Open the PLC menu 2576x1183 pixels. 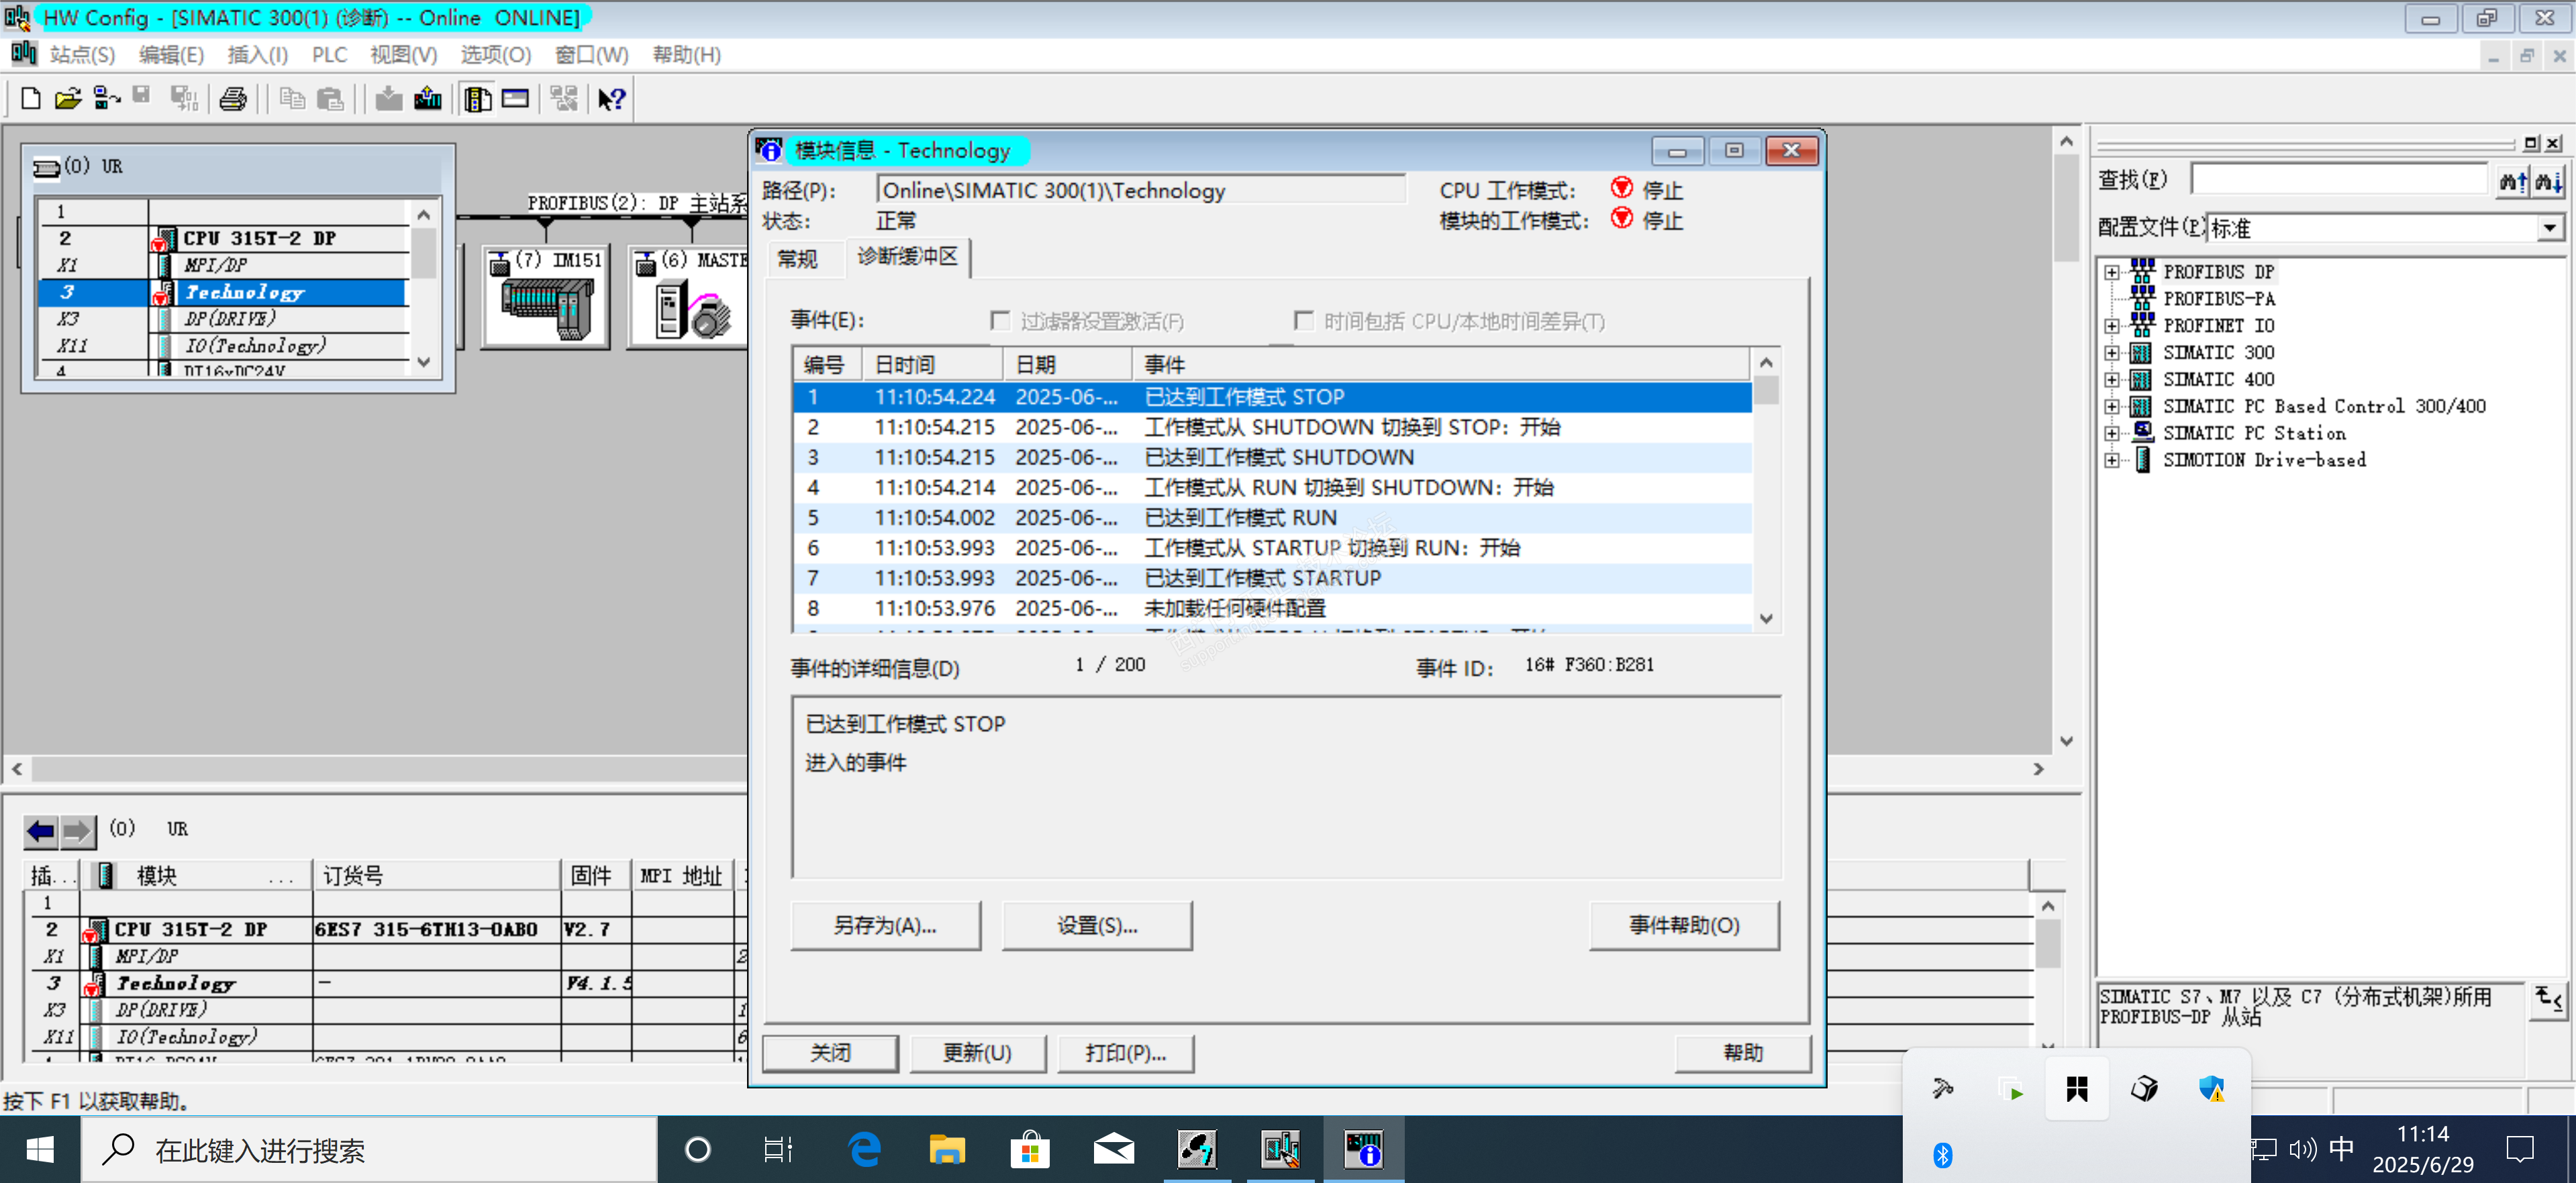[329, 55]
